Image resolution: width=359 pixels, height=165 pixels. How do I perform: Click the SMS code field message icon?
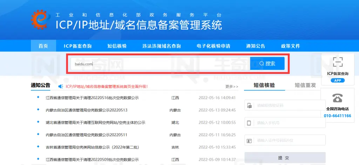coord(250,105)
